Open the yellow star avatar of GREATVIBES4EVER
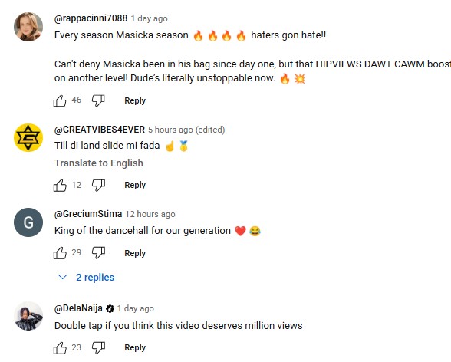Image resolution: width=451 pixels, height=362 pixels. click(x=28, y=137)
